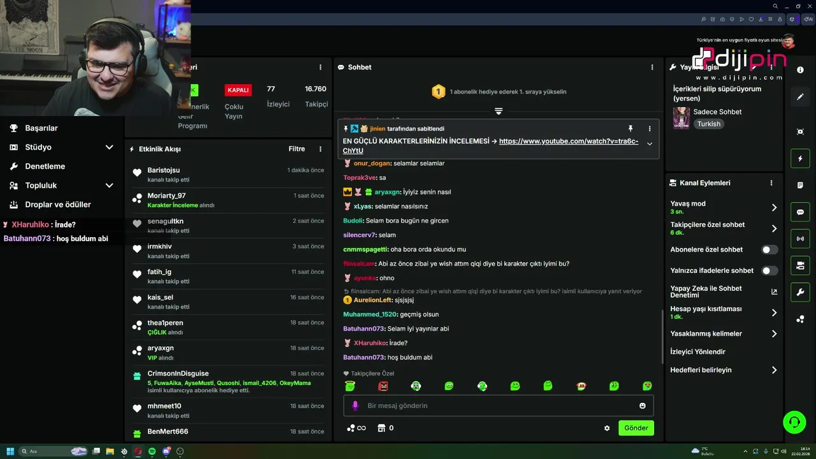Click the info icon in right rail
Image resolution: width=816 pixels, height=459 pixels.
[x=800, y=70]
